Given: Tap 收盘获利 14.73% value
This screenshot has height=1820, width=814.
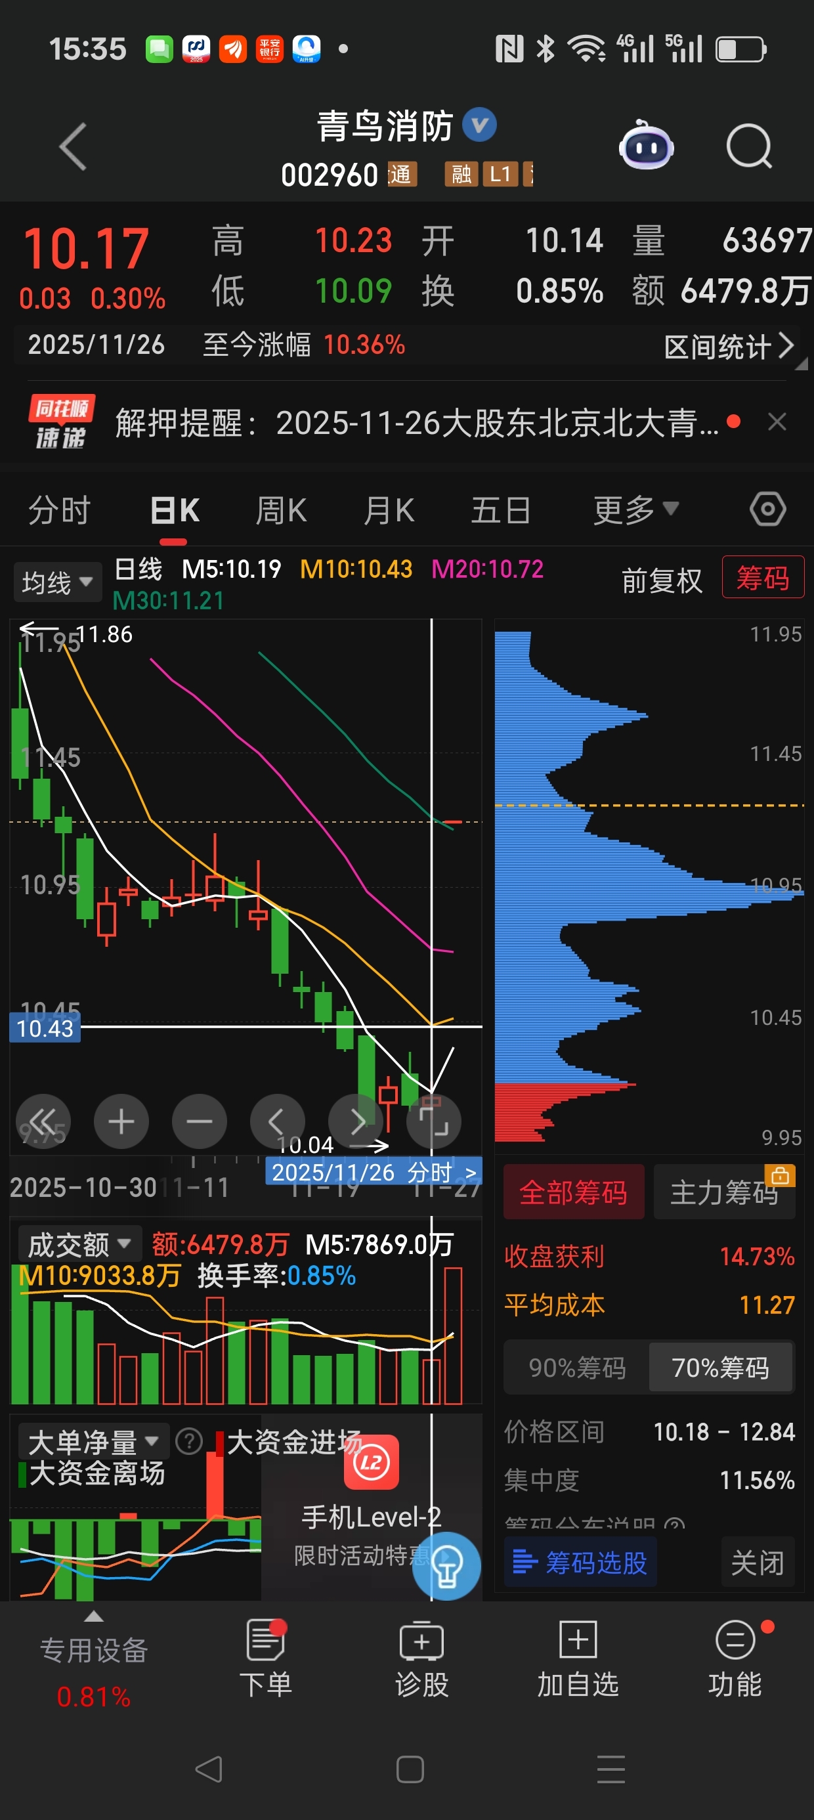Looking at the screenshot, I should coord(757,1255).
